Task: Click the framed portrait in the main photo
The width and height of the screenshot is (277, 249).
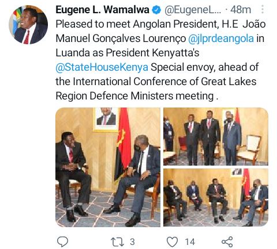Action: coord(106,120)
